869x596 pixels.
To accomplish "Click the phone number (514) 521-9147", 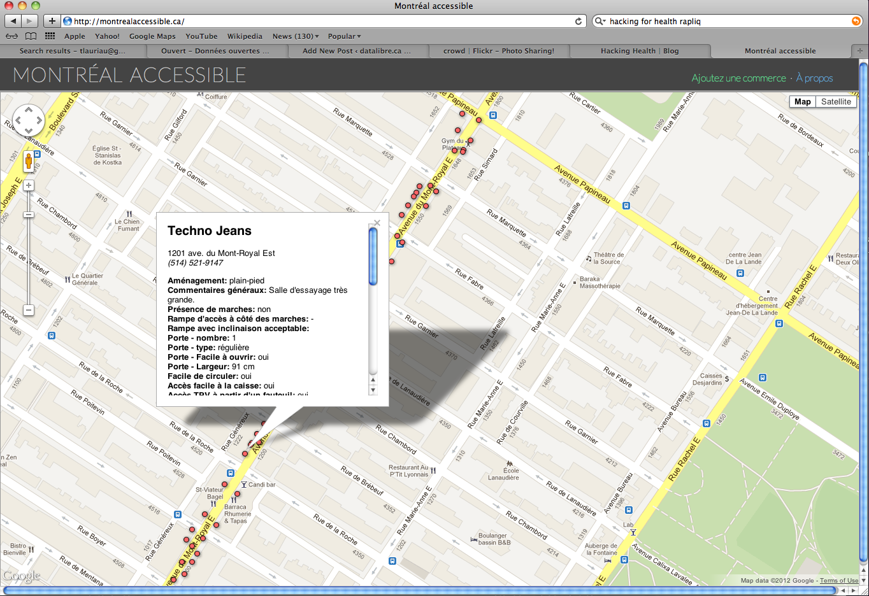I will pos(196,263).
